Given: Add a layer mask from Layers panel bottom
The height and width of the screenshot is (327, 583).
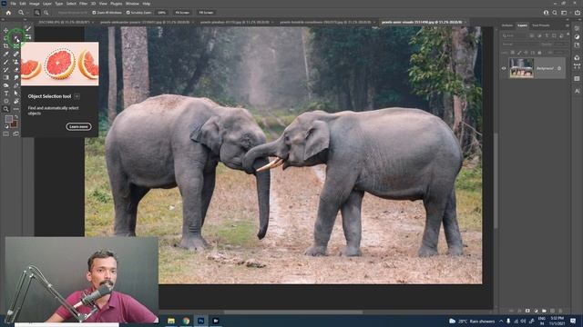Looking at the screenshot, I should click(527, 311).
